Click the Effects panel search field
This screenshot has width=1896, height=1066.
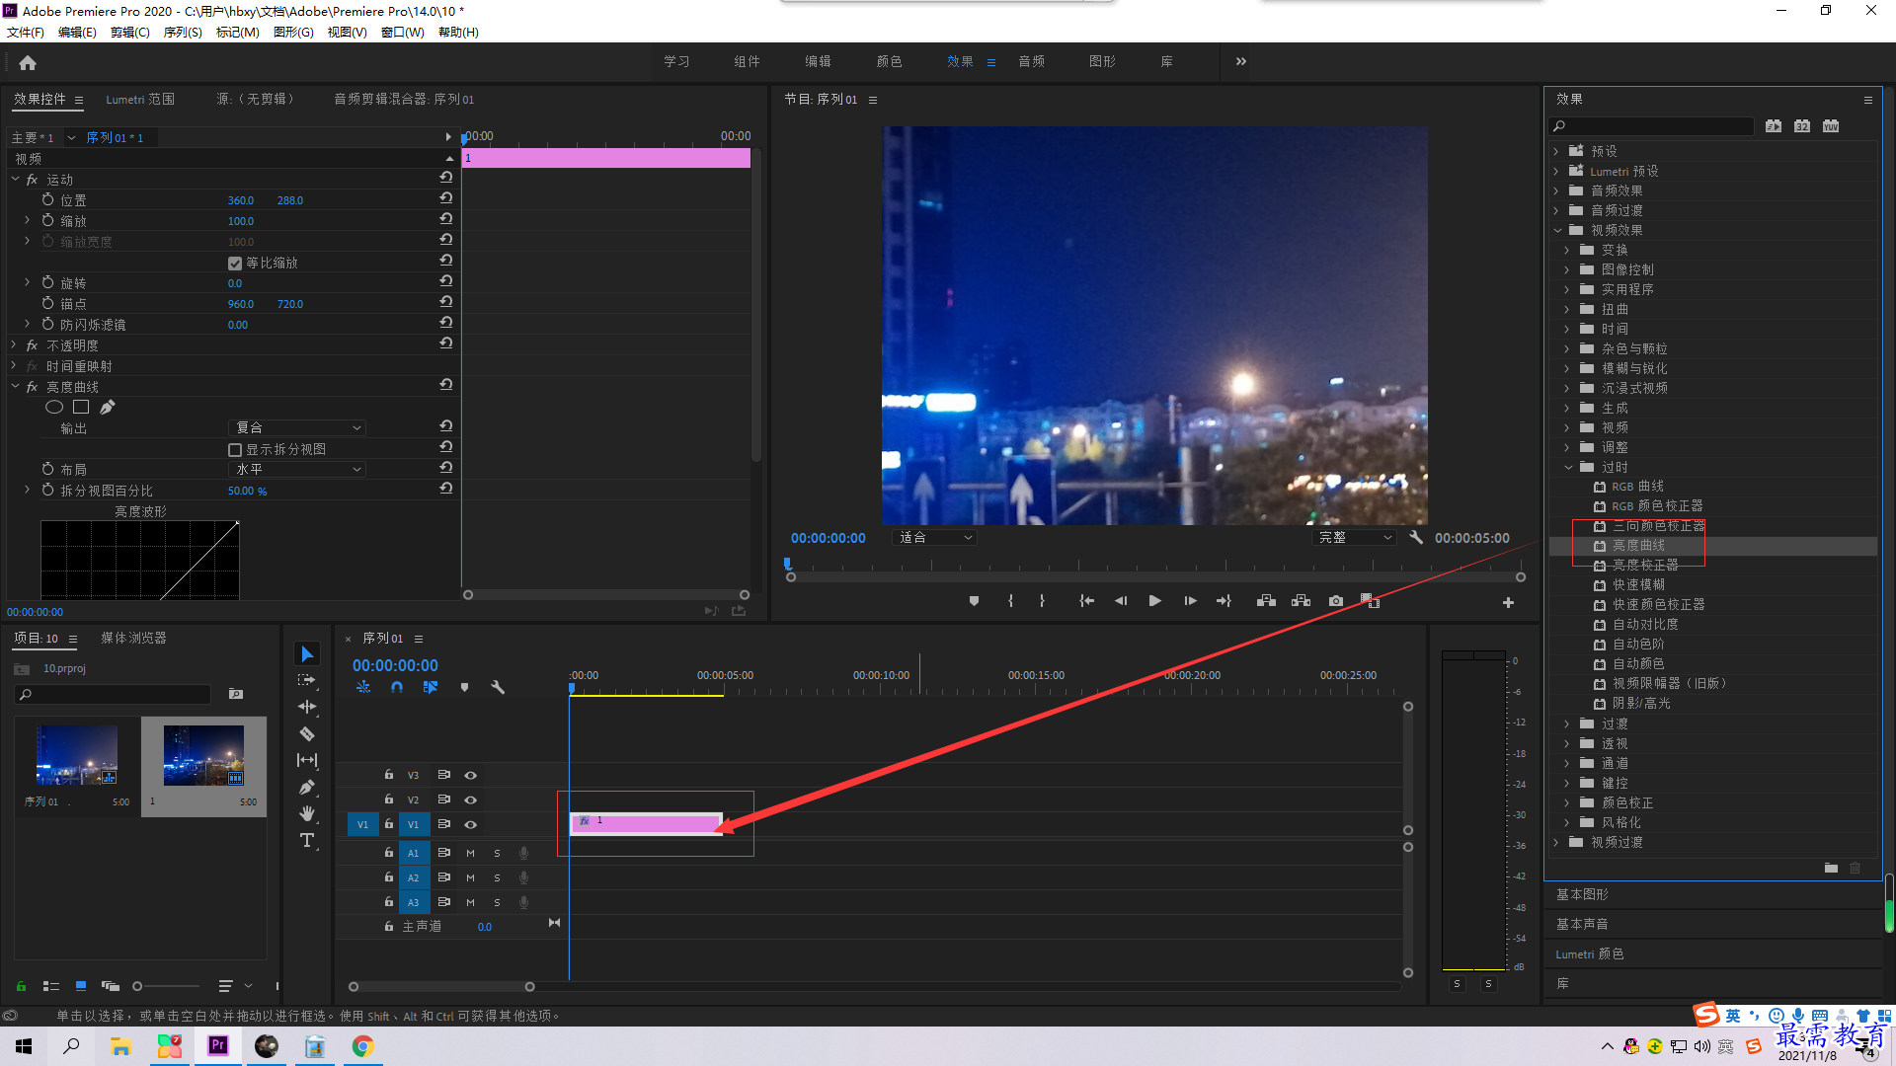pyautogui.click(x=1652, y=126)
